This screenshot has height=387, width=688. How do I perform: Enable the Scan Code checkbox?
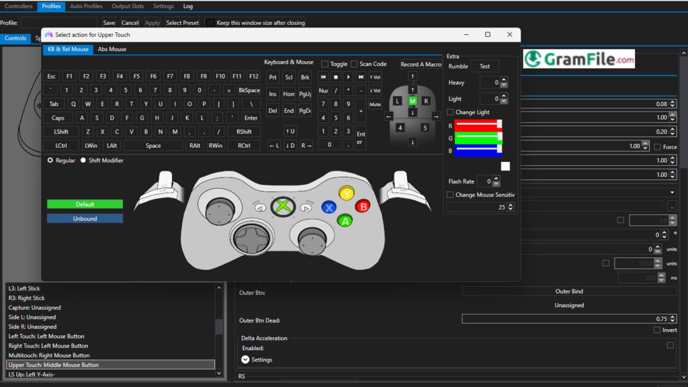coord(353,64)
